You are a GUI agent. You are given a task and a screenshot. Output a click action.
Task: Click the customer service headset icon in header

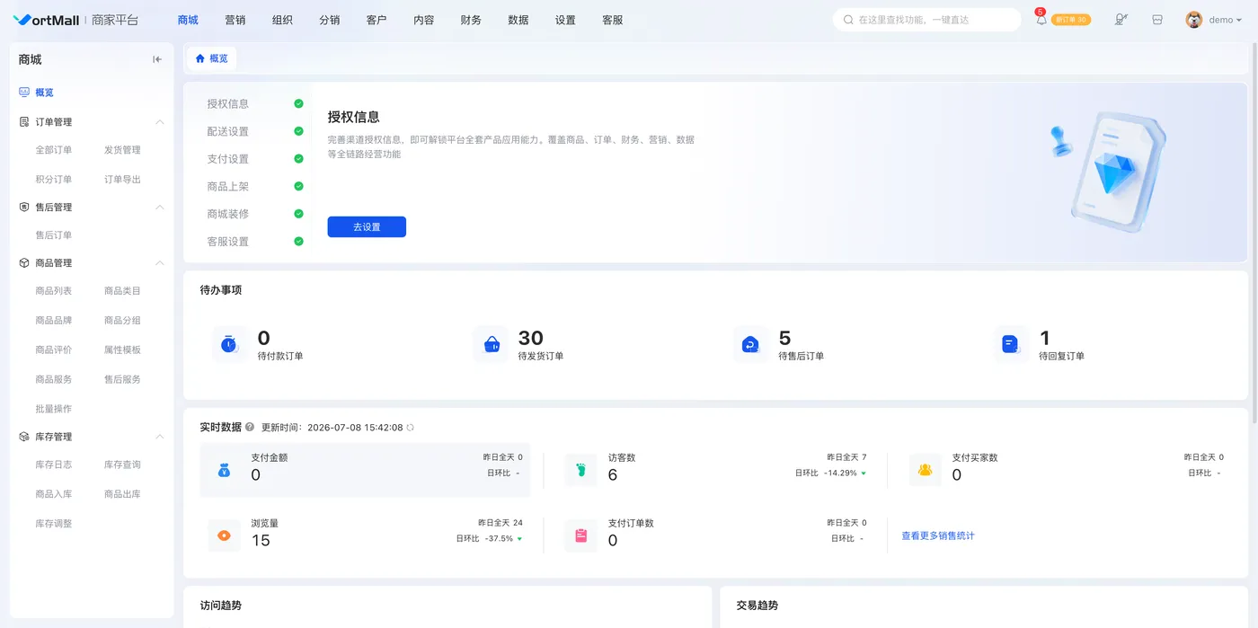point(1121,20)
